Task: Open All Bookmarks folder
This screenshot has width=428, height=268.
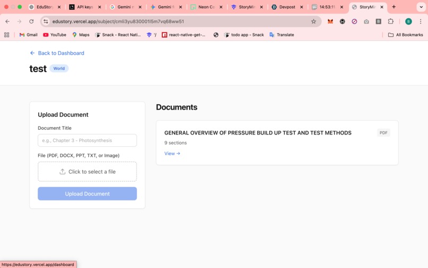Action: coord(406,35)
